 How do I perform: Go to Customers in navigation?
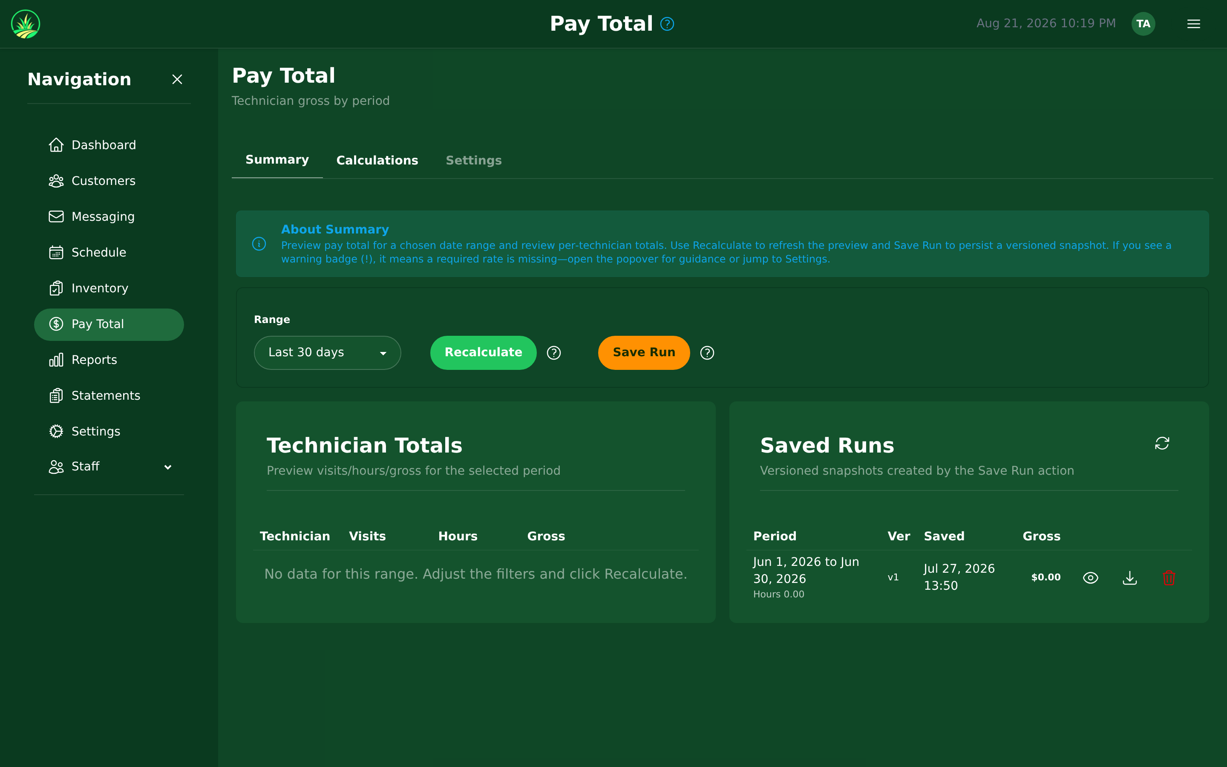(109, 181)
